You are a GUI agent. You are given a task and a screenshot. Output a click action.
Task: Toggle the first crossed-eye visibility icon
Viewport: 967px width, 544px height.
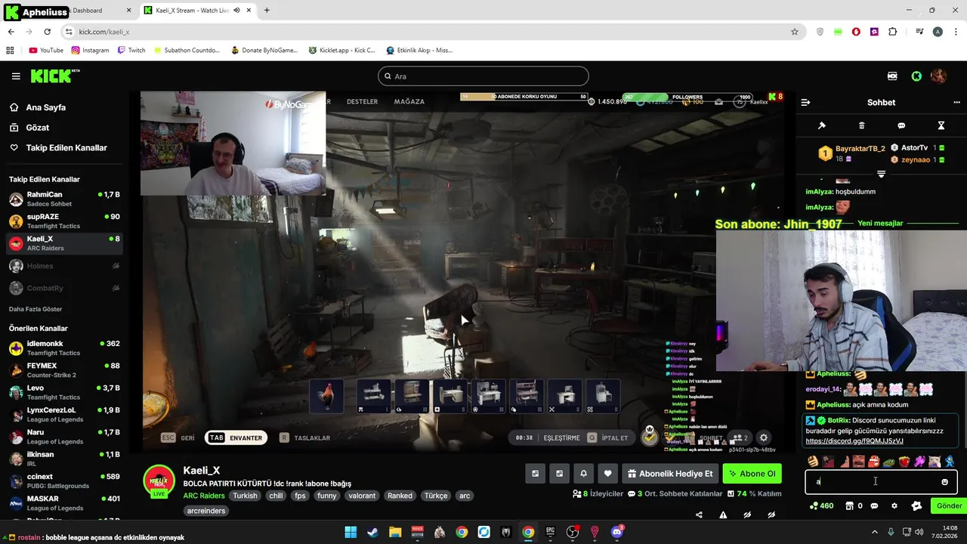[747, 515]
